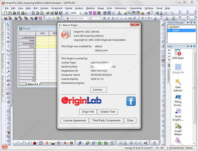Click the Facebook icon in About dialog
This screenshot has width=198, height=151.
[x=131, y=101]
